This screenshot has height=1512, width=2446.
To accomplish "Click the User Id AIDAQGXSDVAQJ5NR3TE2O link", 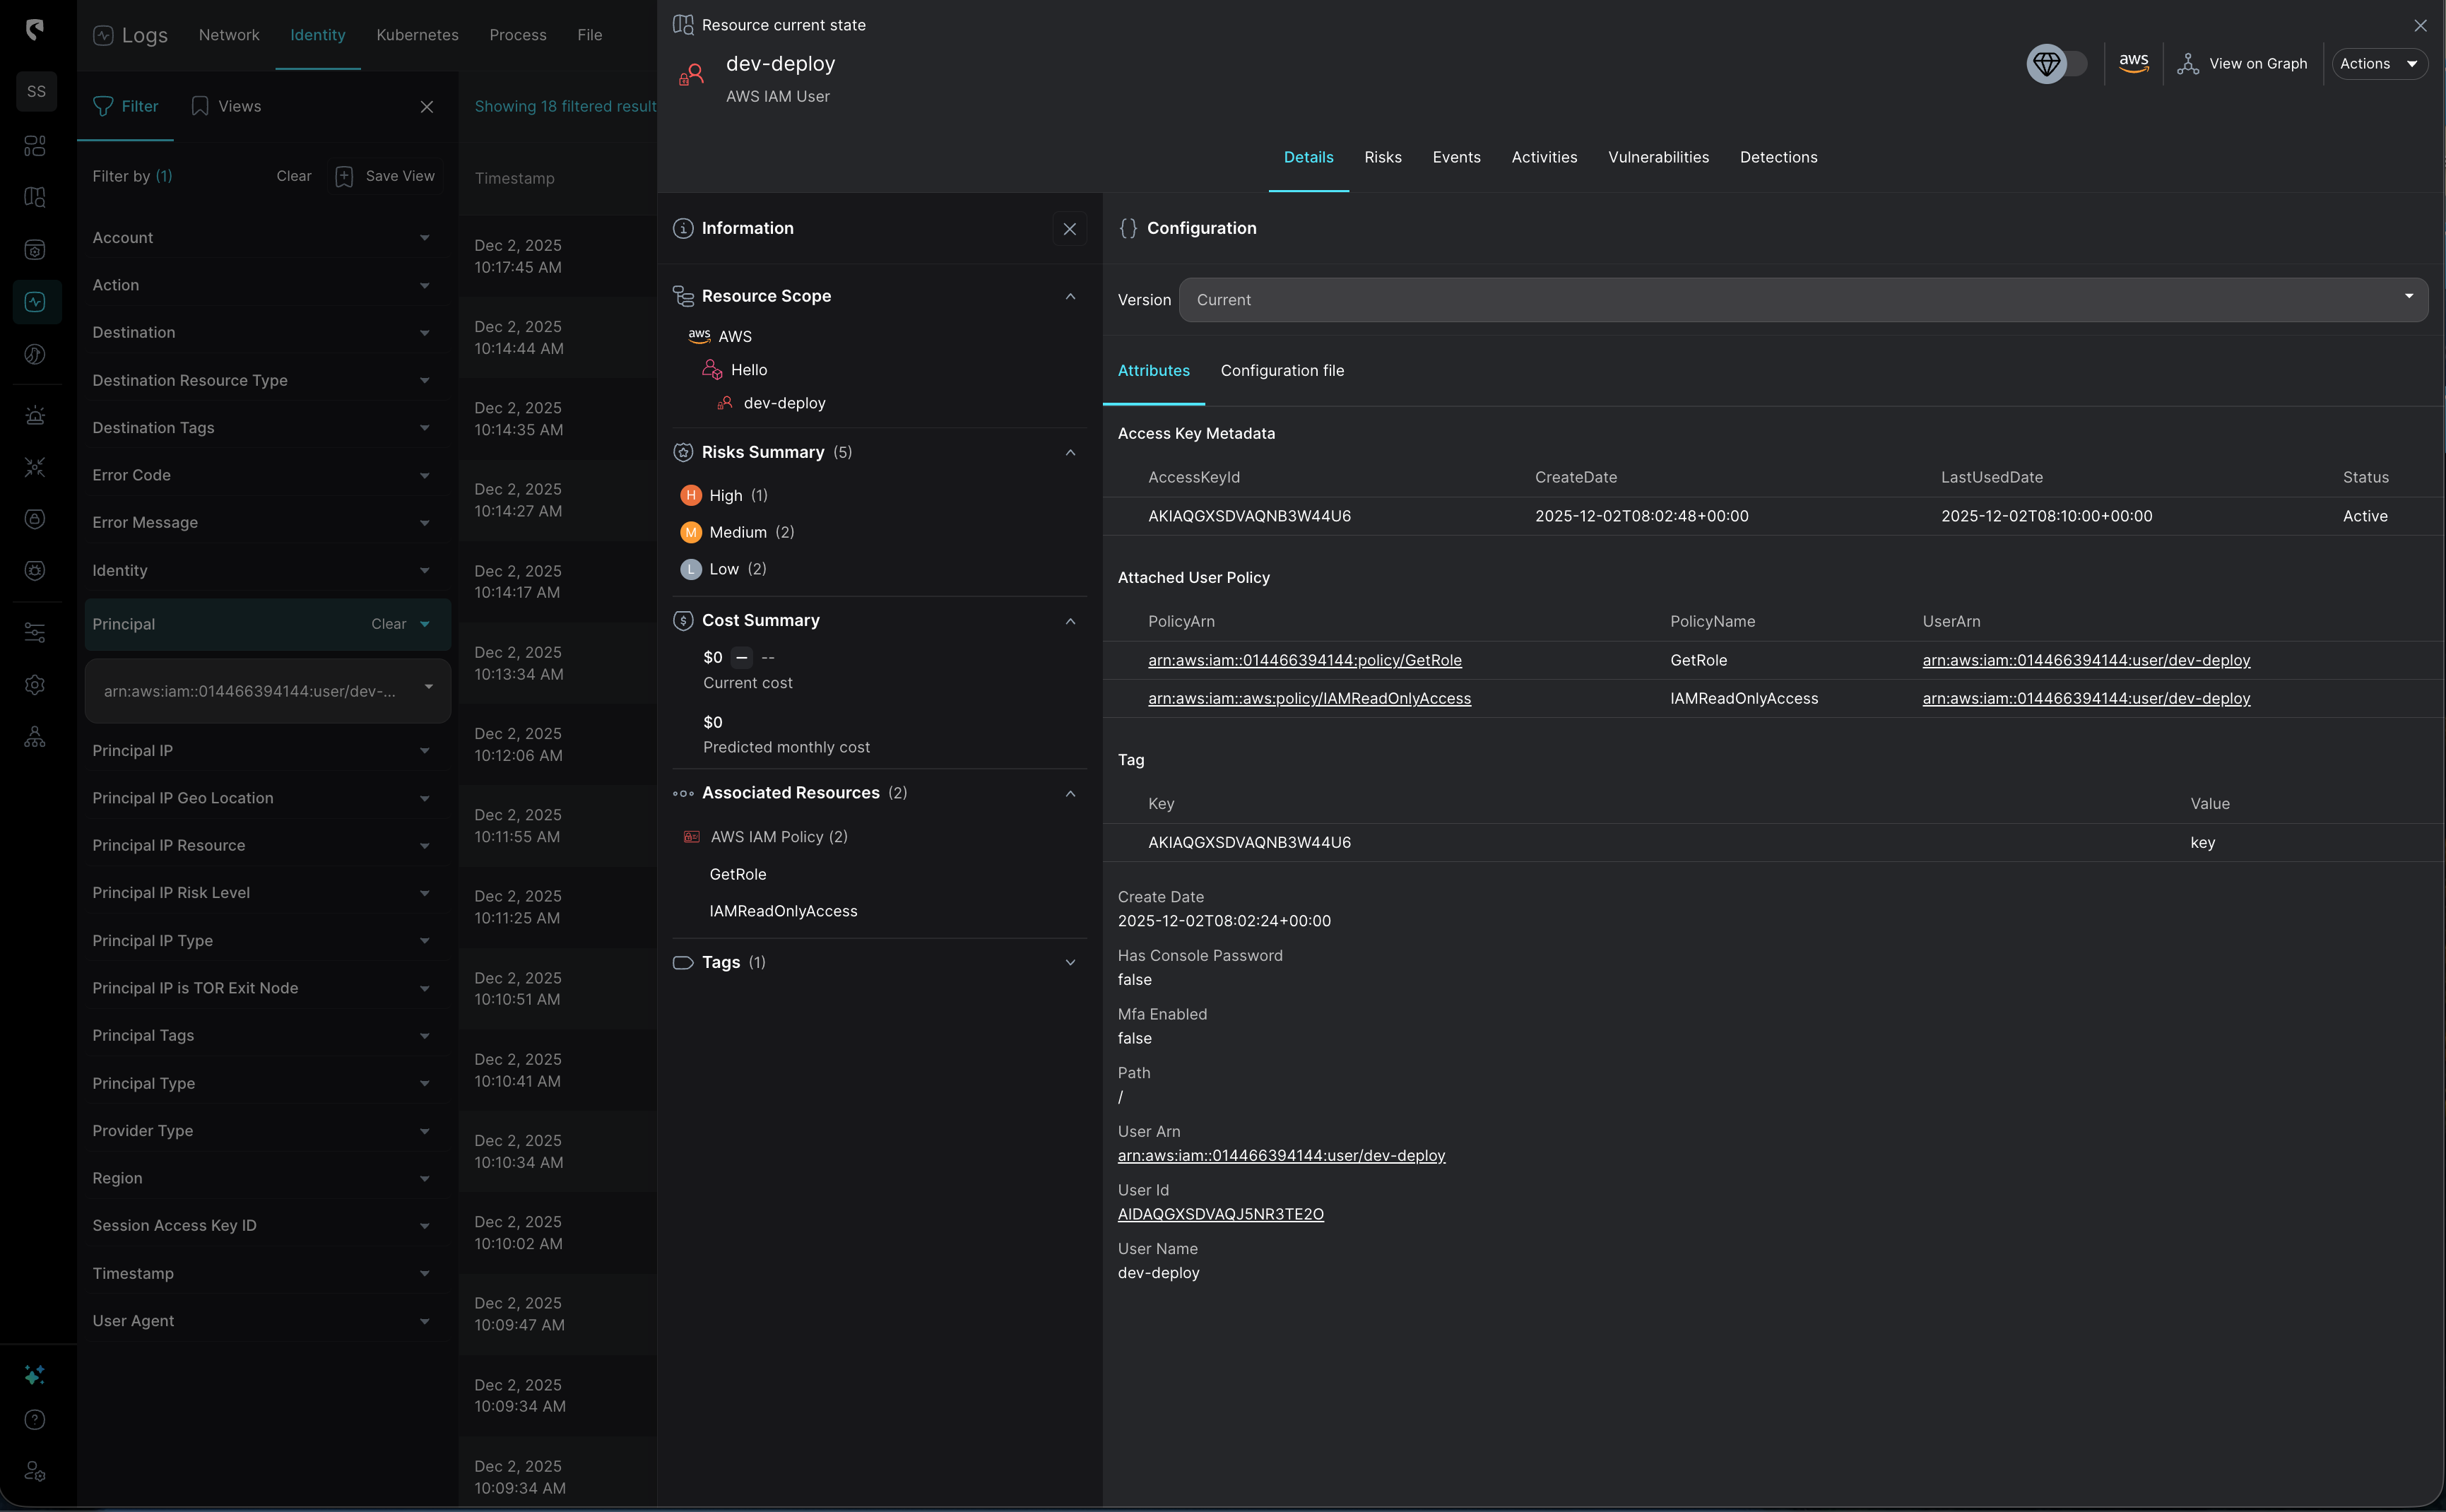I will (1220, 1215).
